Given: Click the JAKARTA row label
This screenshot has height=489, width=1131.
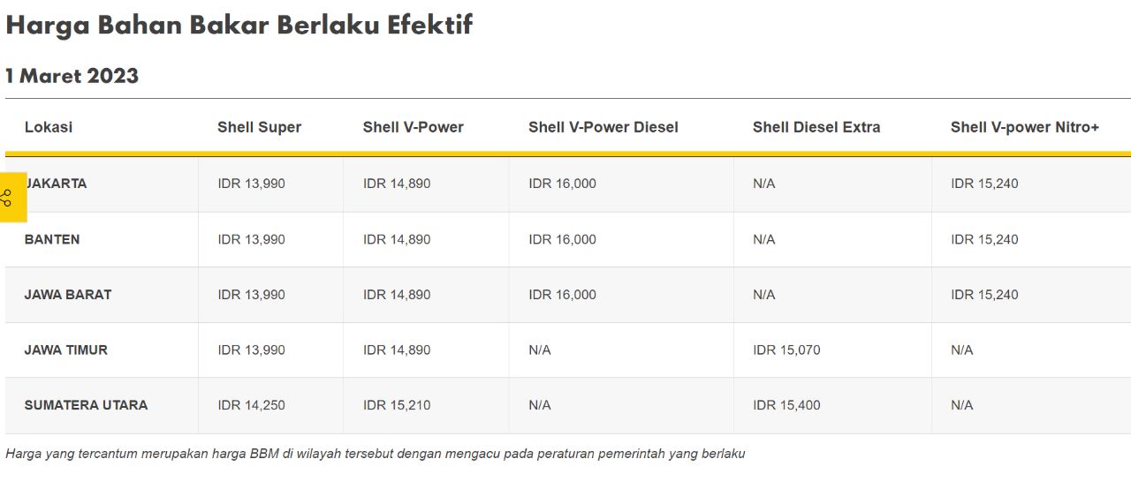Looking at the screenshot, I should click(57, 184).
